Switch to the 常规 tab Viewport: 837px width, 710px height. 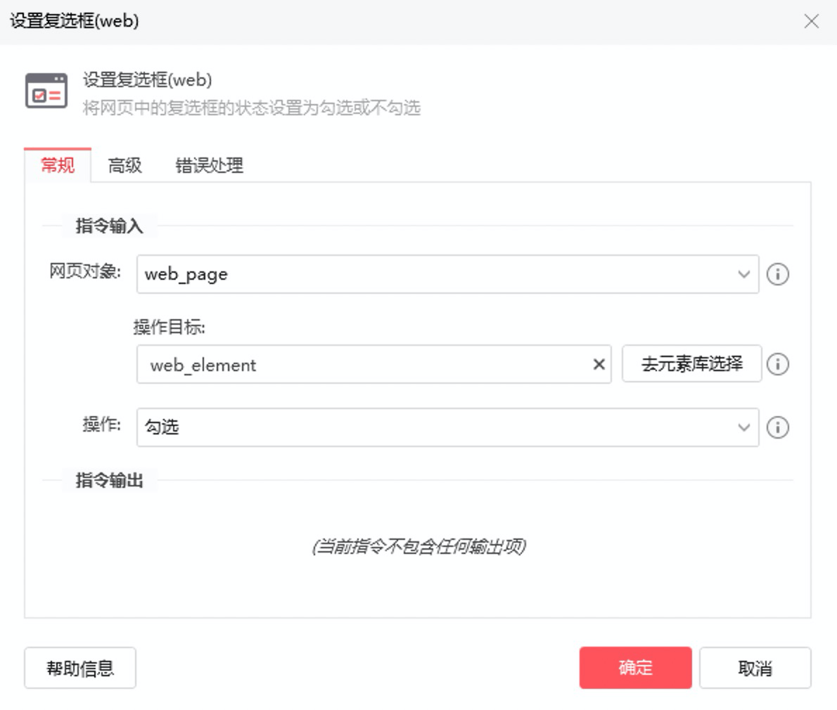(x=58, y=165)
